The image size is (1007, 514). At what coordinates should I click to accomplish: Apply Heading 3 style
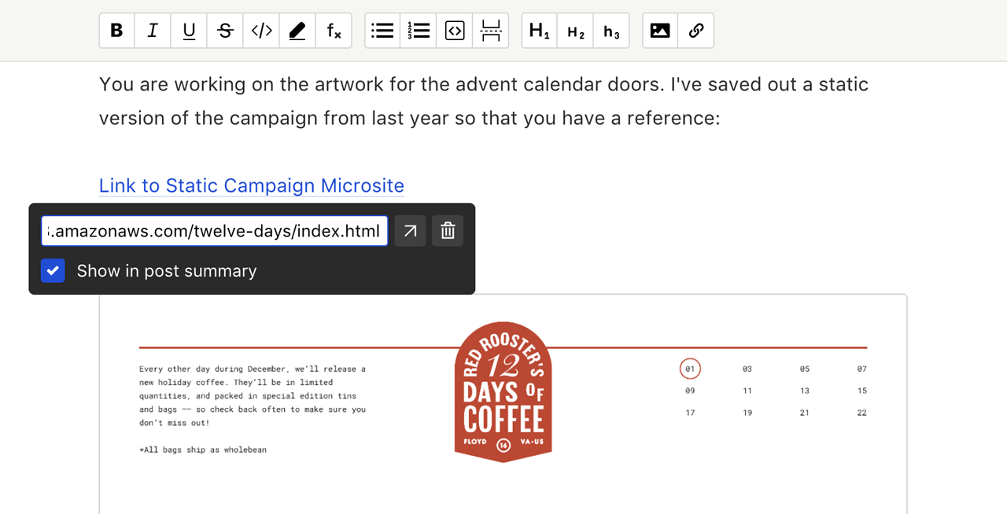[x=611, y=31]
